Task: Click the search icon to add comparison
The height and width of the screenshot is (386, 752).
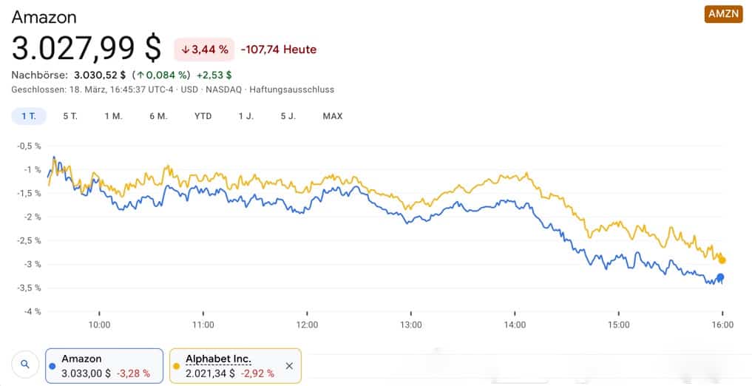Action: 25,365
